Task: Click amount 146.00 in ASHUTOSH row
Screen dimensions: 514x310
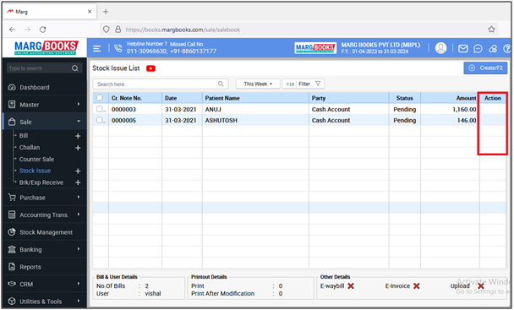Action: coord(467,121)
